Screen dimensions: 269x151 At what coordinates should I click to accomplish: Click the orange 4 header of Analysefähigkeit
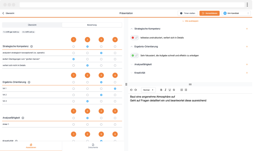[115, 111]
